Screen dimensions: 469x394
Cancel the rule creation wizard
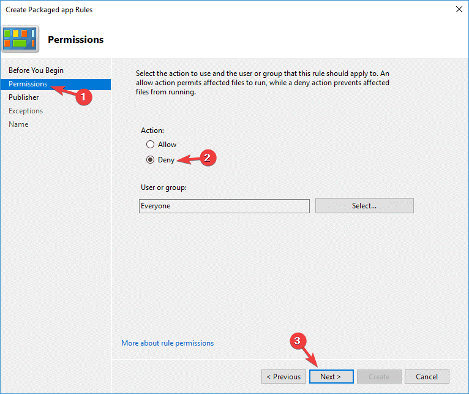[x=426, y=376]
